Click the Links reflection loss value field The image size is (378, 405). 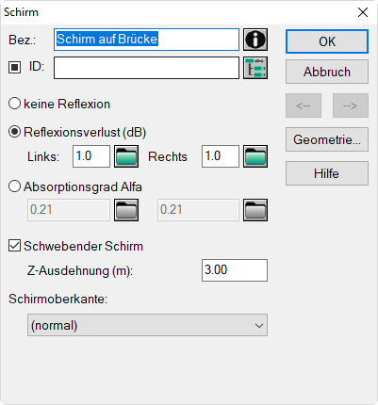click(91, 156)
